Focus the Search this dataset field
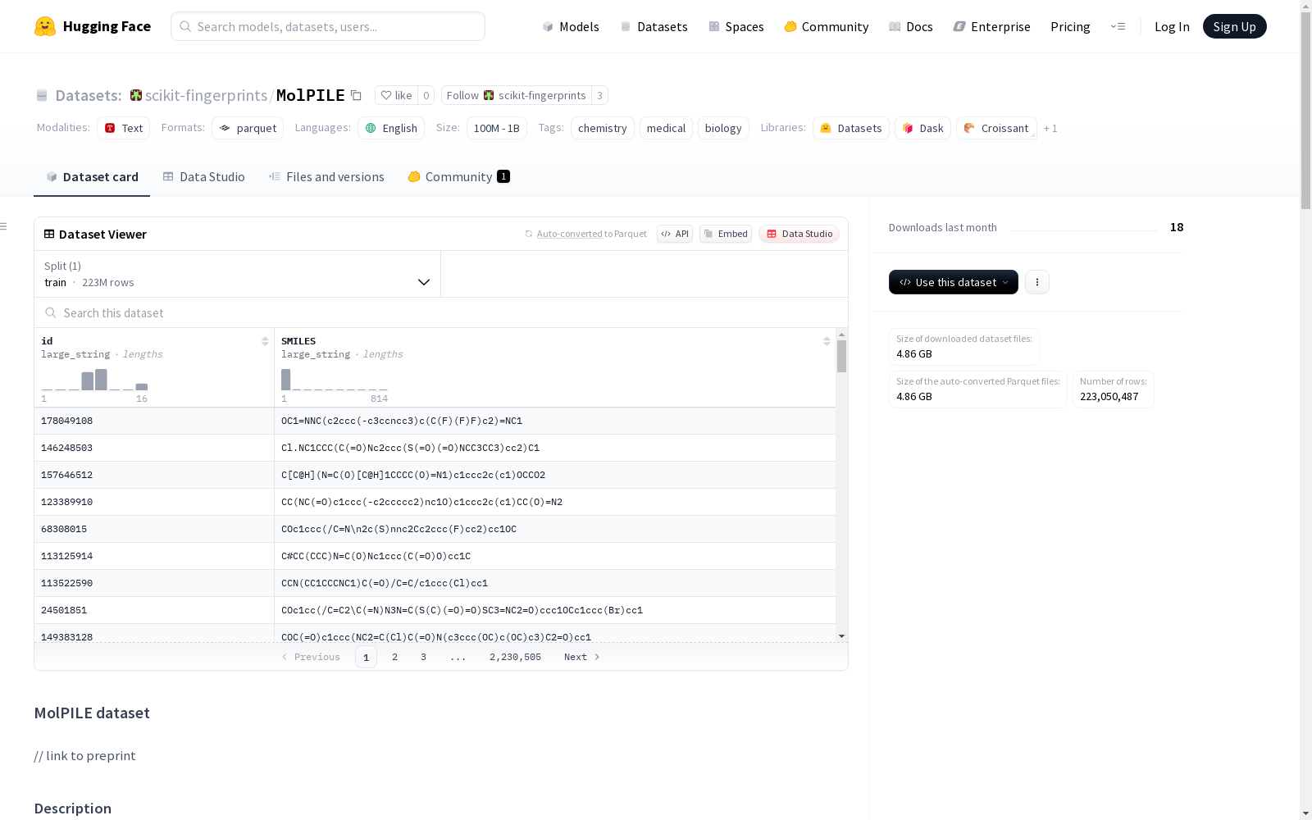Viewport: 1312px width, 820px height. [441, 312]
